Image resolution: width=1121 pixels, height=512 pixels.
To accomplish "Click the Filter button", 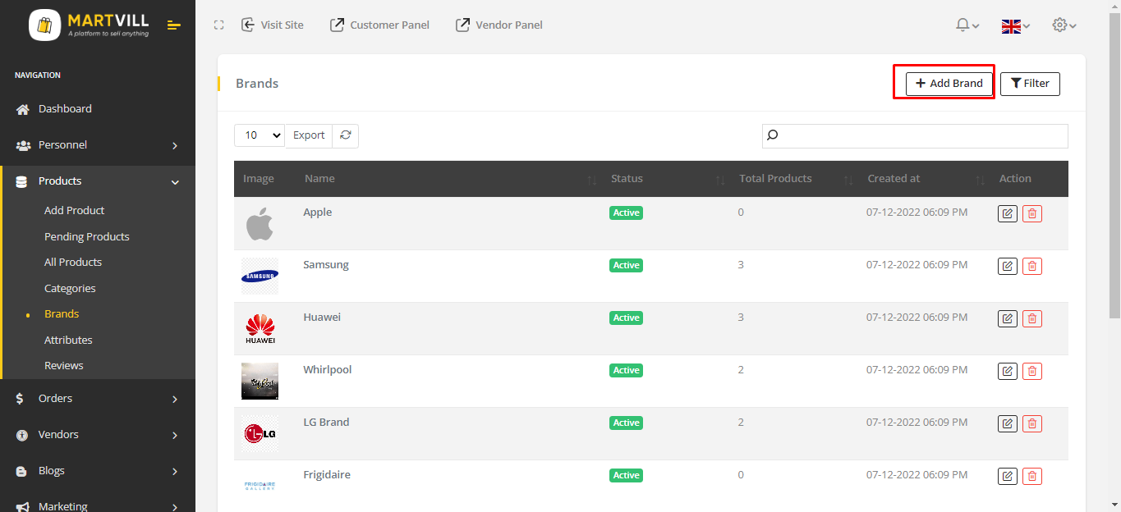I will coord(1030,84).
